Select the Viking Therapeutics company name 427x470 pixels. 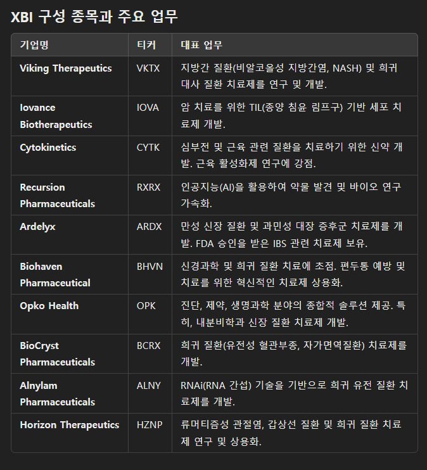click(66, 68)
